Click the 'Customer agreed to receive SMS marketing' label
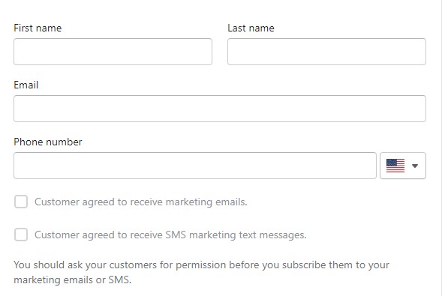The height and width of the screenshot is (296, 442). [170, 235]
